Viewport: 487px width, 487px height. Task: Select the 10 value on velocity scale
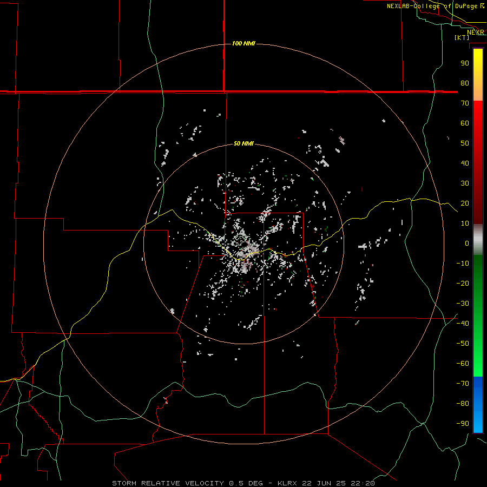465,223
